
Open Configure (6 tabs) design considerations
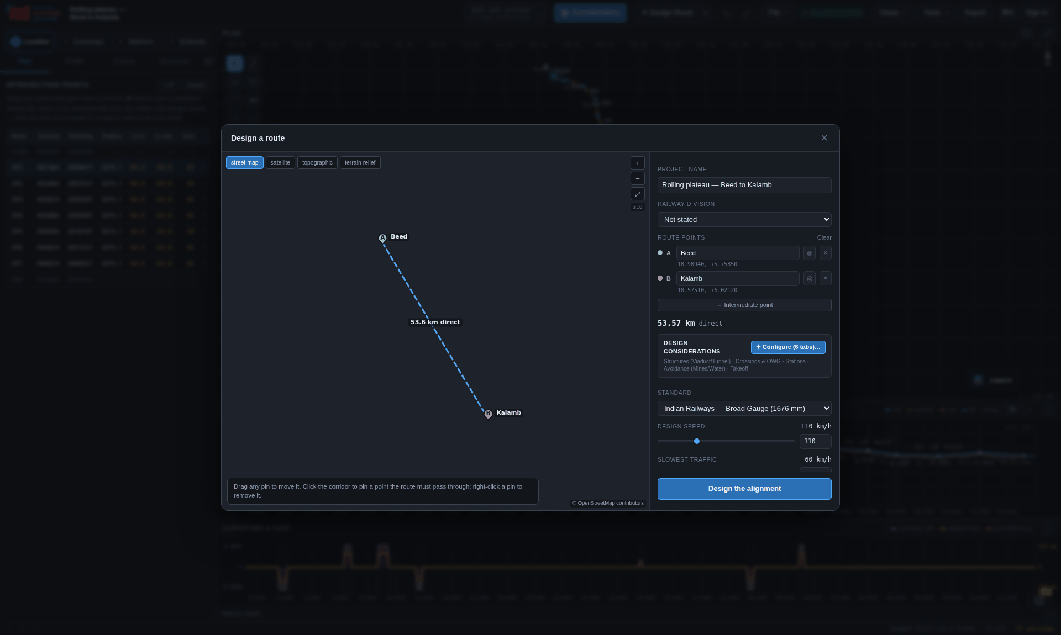(788, 347)
